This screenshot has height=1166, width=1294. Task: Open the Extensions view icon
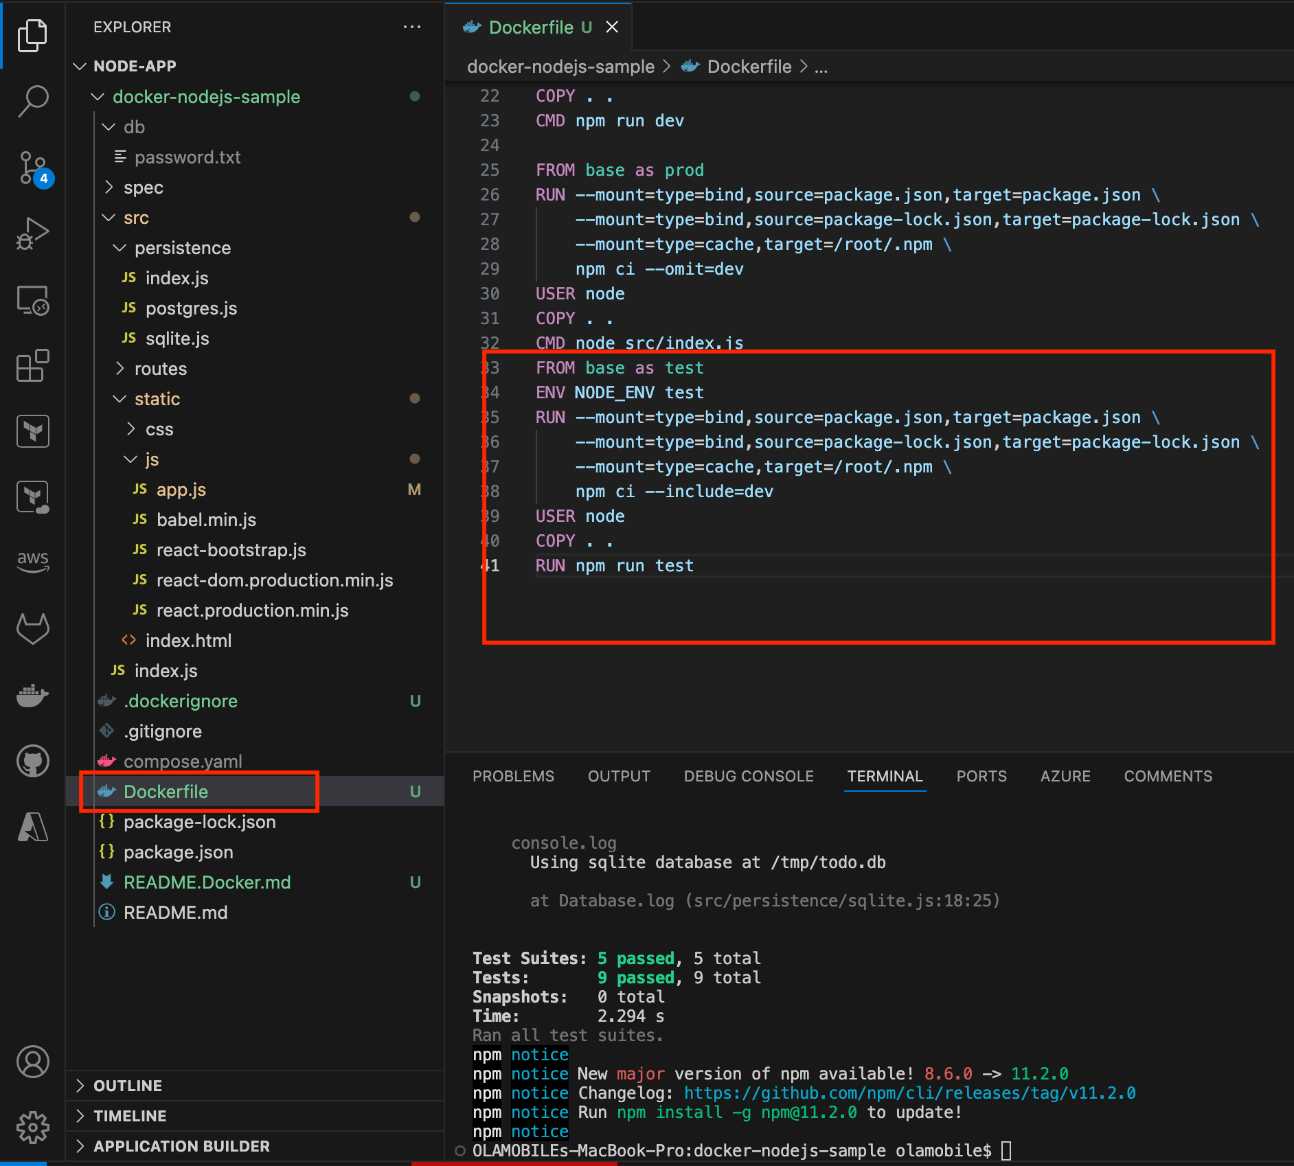(32, 365)
